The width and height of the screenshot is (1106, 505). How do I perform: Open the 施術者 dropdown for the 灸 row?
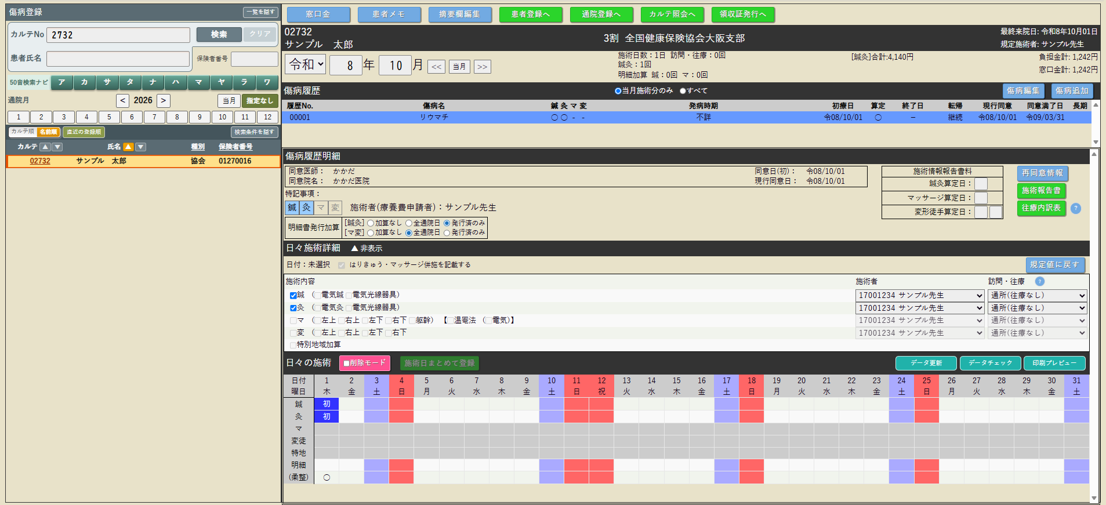(x=920, y=308)
